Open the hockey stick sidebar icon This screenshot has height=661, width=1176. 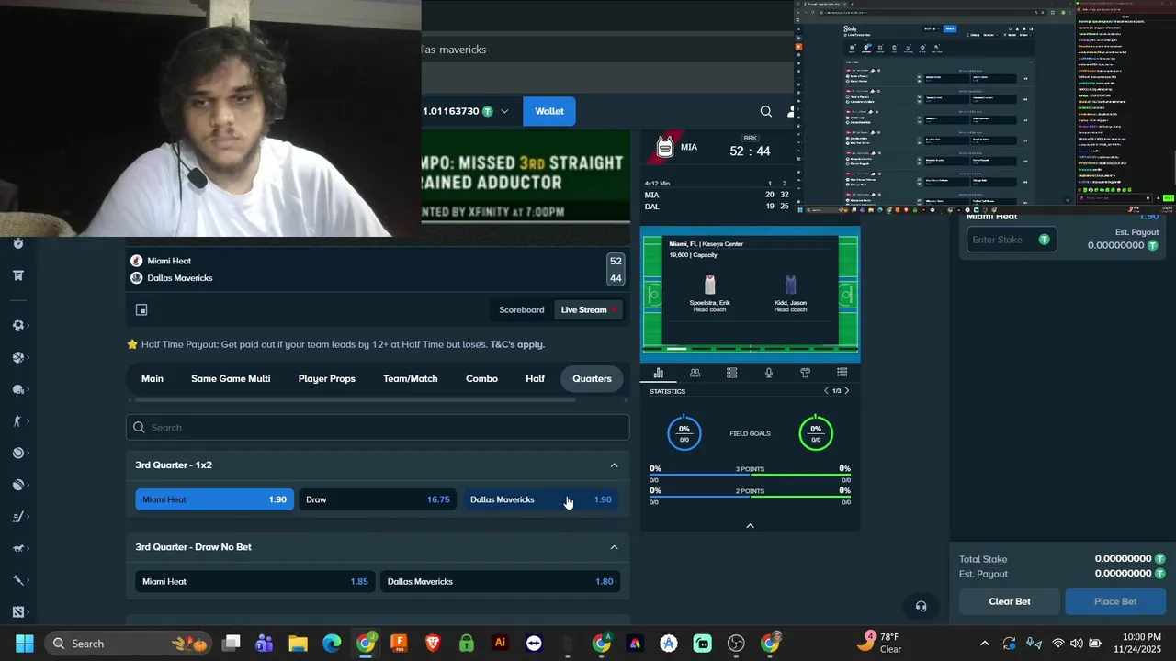click(18, 517)
